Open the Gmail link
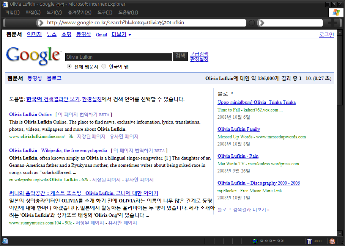345x246 pixels. (x=101, y=35)
